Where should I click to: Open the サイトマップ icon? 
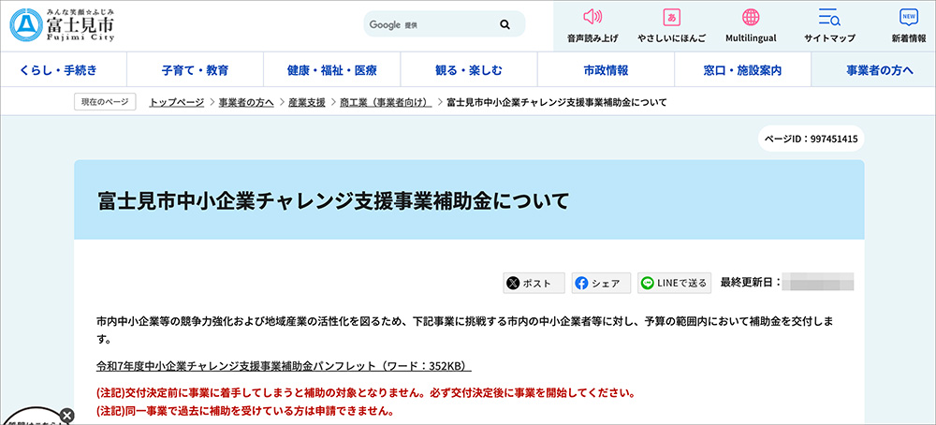point(829,17)
